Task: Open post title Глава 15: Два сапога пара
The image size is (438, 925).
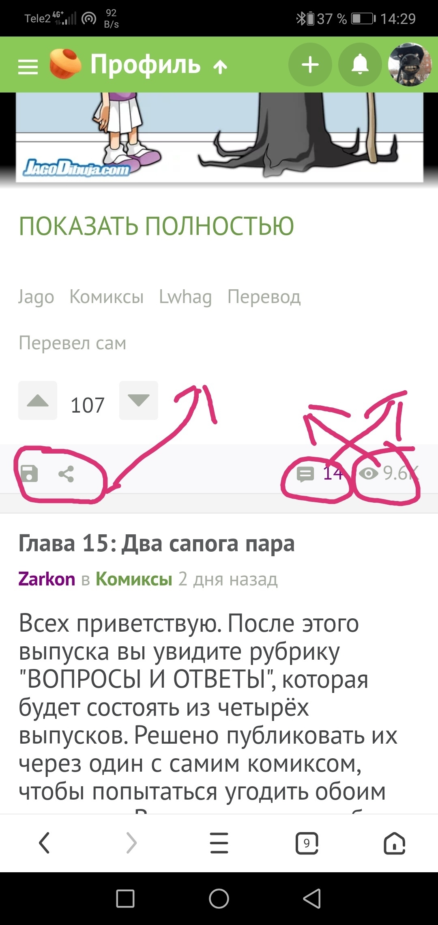Action: [x=157, y=543]
